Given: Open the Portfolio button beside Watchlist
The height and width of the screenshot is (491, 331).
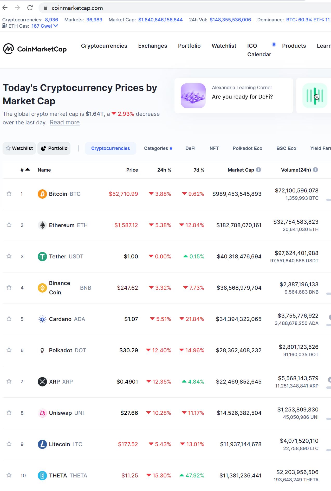Looking at the screenshot, I should tap(54, 148).
